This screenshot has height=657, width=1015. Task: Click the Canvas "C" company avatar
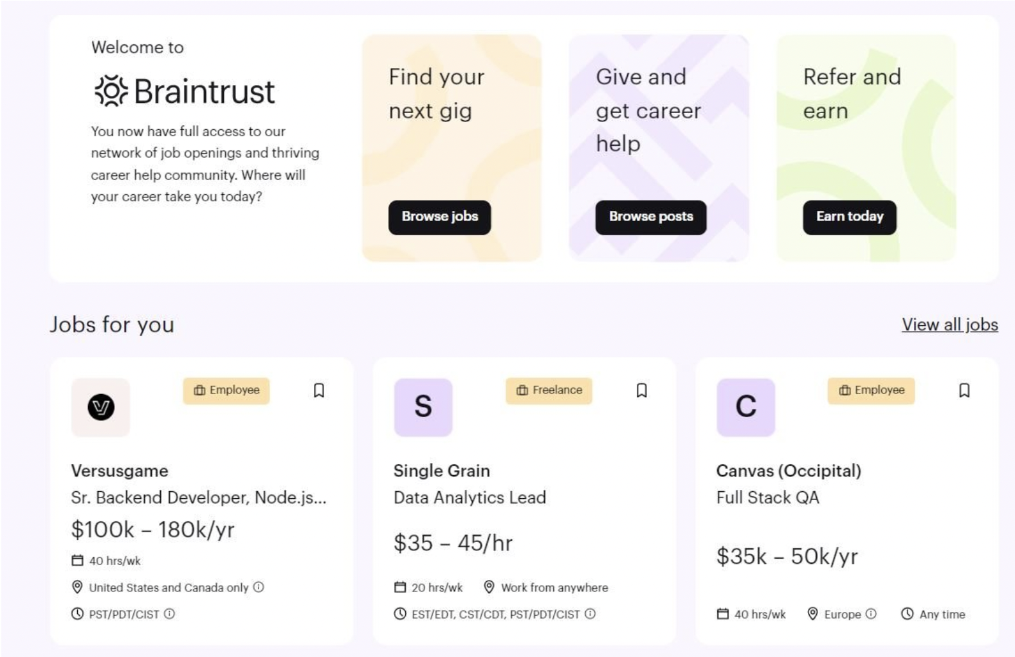(745, 408)
